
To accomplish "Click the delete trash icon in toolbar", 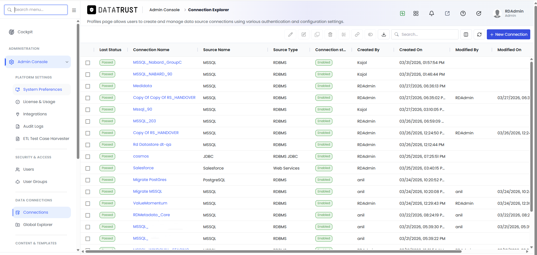I will pyautogui.click(x=330, y=34).
